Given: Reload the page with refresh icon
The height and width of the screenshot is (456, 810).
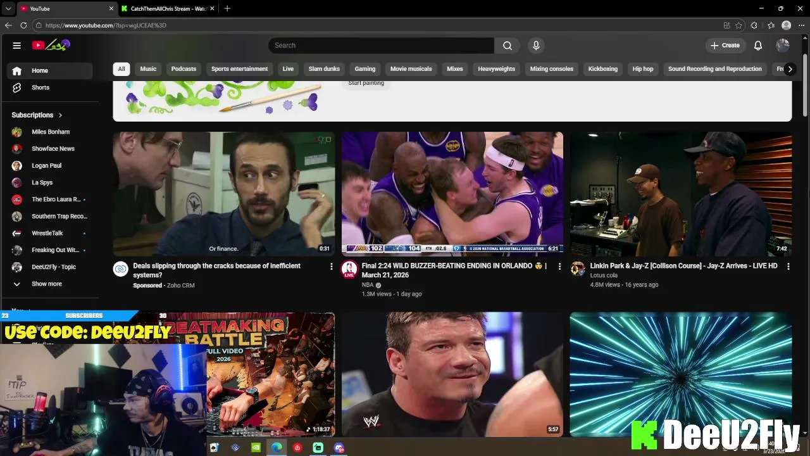Looking at the screenshot, I should [23, 25].
